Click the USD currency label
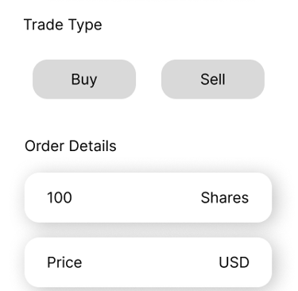 [234, 262]
